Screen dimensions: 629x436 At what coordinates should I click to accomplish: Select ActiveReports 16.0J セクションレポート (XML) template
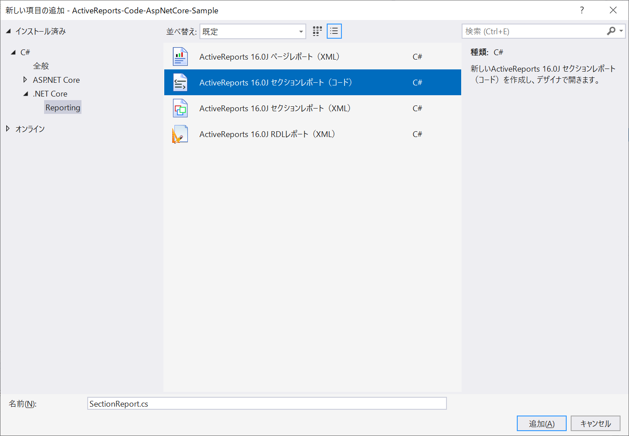pyautogui.click(x=312, y=108)
